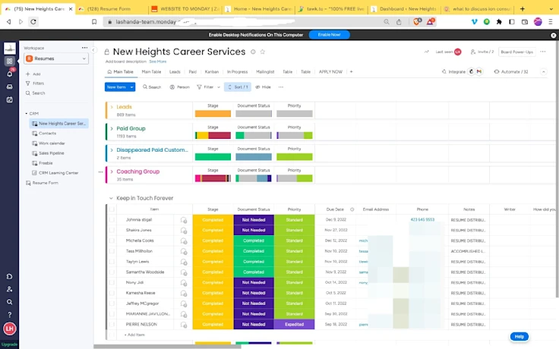Tick the checkbox for Shakira Jones row
The image size is (559, 349).
(x=112, y=230)
